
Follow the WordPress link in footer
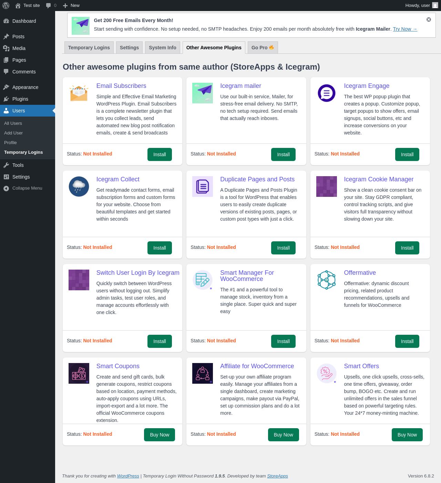pyautogui.click(x=128, y=476)
